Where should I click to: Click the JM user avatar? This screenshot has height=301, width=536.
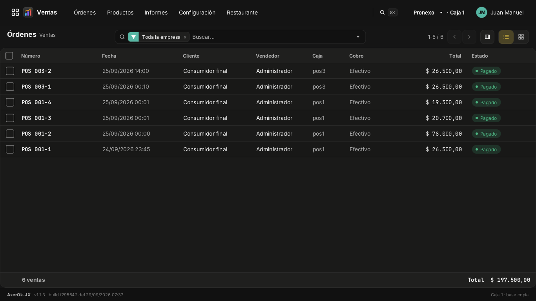tap(481, 13)
